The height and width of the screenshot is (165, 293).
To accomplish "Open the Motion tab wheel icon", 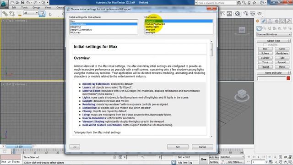I will click(x=277, y=21).
